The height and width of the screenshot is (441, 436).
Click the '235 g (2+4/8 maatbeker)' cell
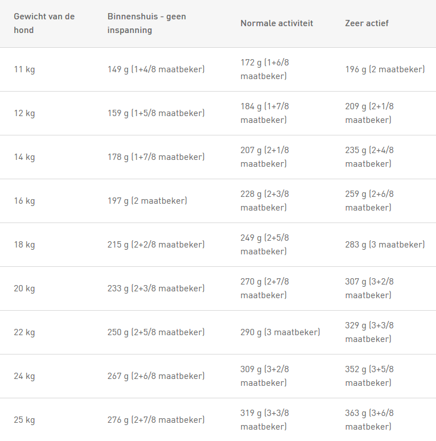[x=369, y=157]
